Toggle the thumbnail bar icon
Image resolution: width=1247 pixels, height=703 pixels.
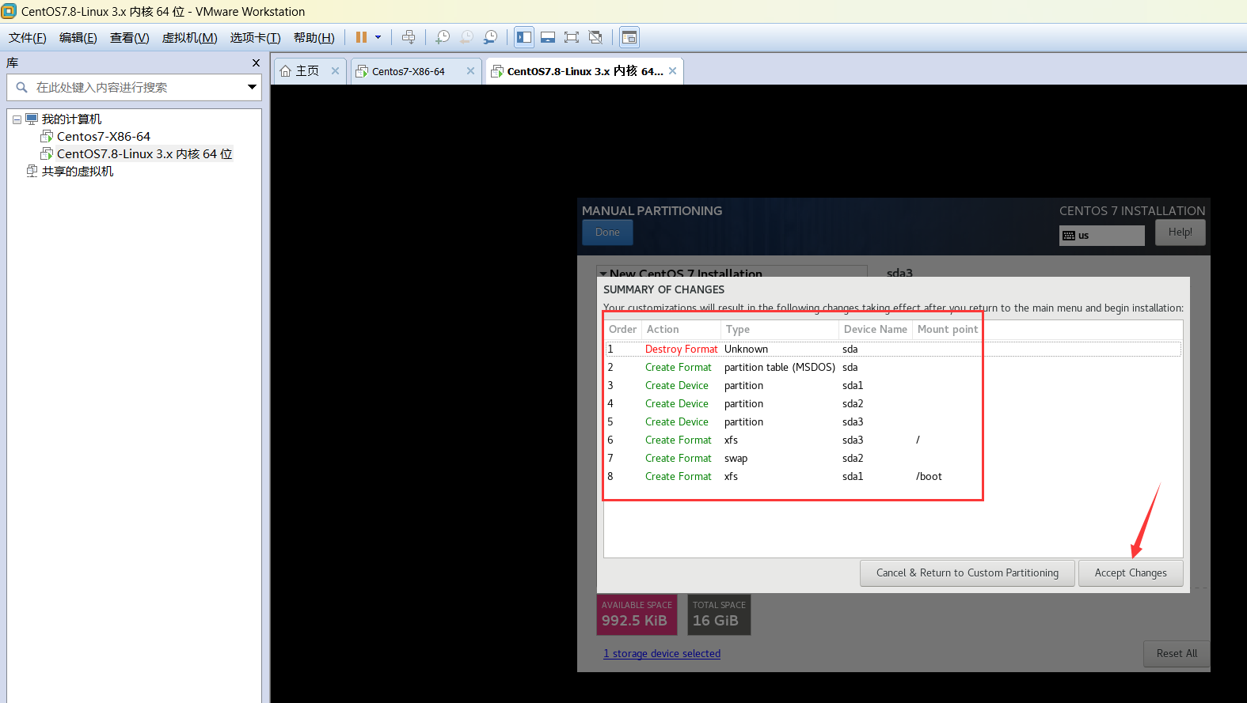click(x=548, y=37)
